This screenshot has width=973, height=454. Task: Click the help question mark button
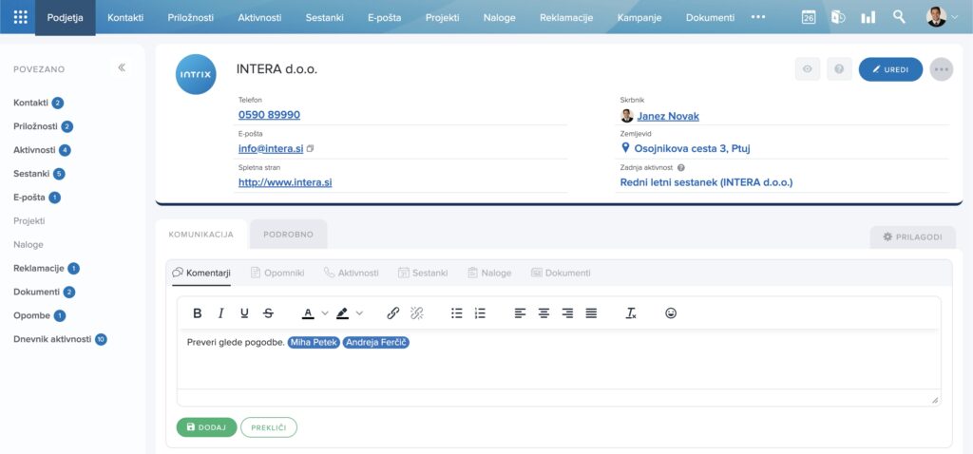pyautogui.click(x=839, y=69)
